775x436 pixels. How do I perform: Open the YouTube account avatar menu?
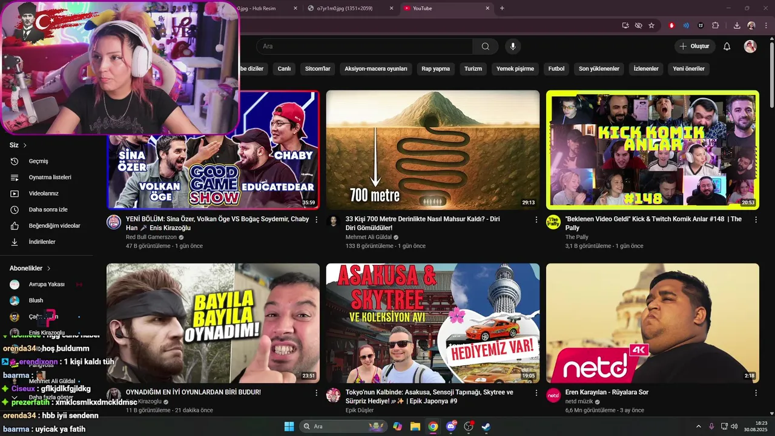(750, 47)
